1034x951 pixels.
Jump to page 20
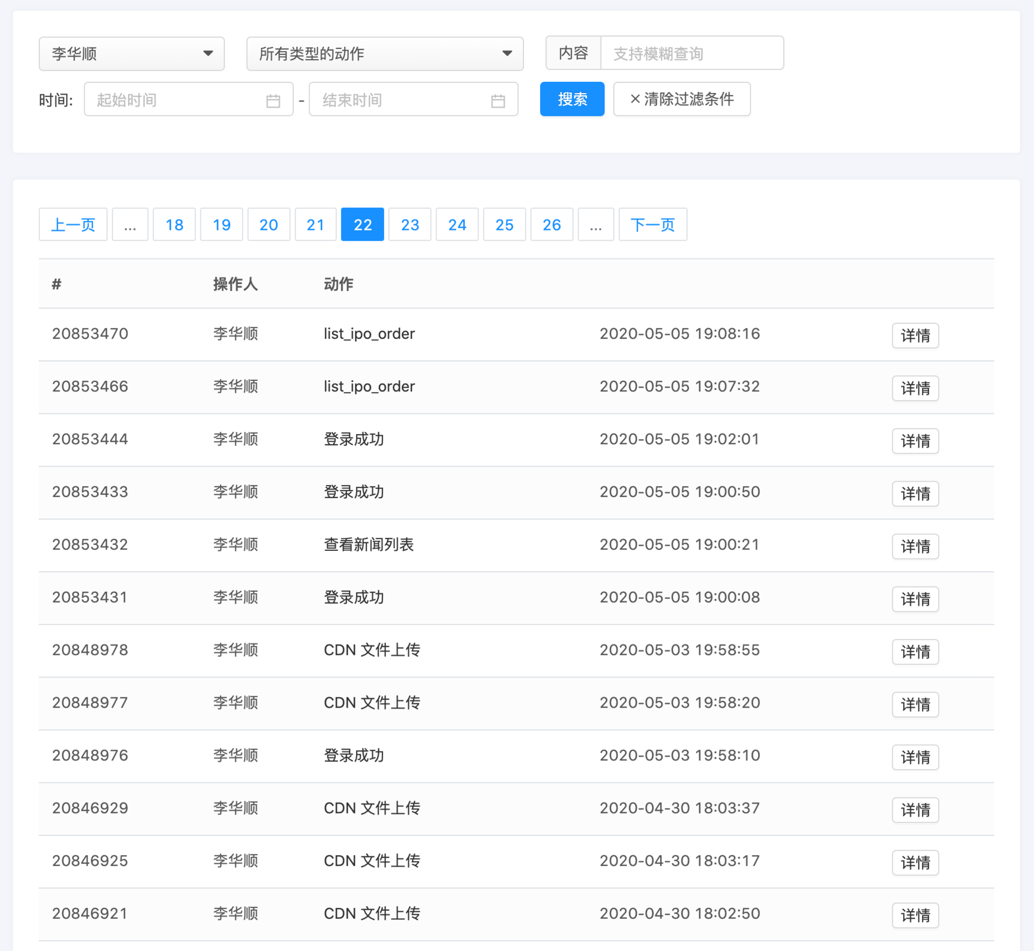[269, 225]
